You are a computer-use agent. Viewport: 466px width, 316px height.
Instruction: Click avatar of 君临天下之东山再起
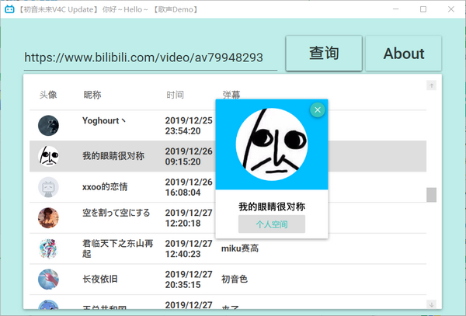click(x=48, y=248)
